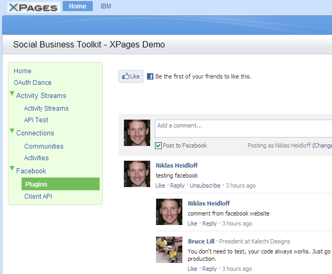Viewport: 332px width, 274px height.
Task: Like the 'comment from facebook website' reply
Action: (x=192, y=223)
